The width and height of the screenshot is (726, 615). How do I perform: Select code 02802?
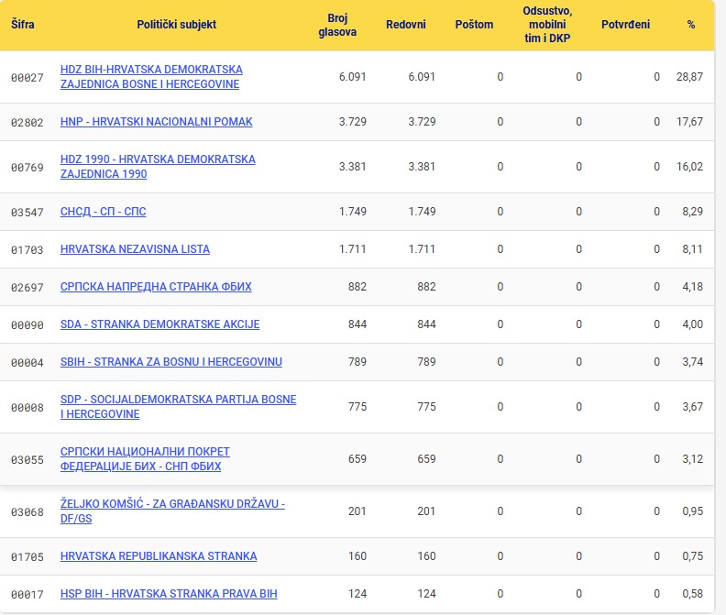[x=27, y=122]
